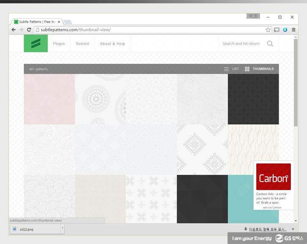Bookmark this page with the star icon
The height and width of the screenshot is (244, 307).
pyautogui.click(x=268, y=30)
